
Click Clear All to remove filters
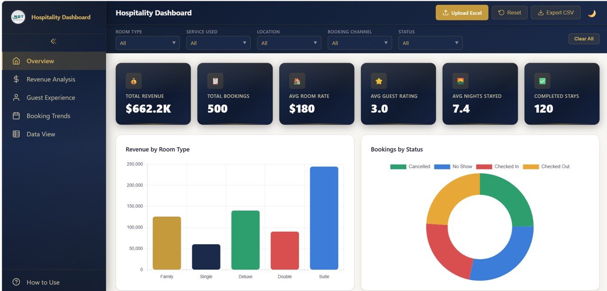click(584, 38)
